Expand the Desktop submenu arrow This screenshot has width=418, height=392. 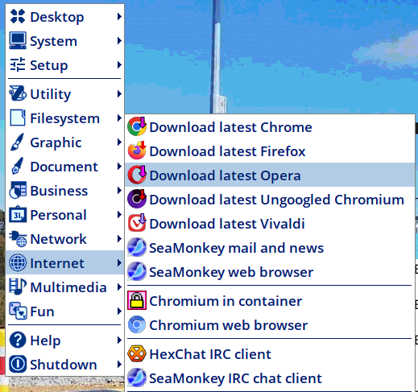pyautogui.click(x=119, y=17)
